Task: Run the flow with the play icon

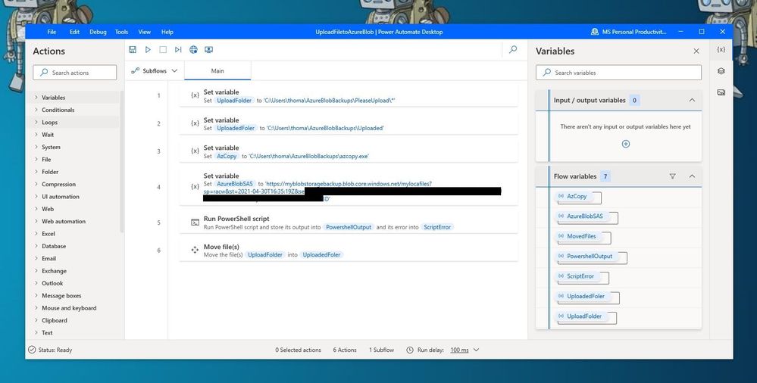Action: point(148,50)
